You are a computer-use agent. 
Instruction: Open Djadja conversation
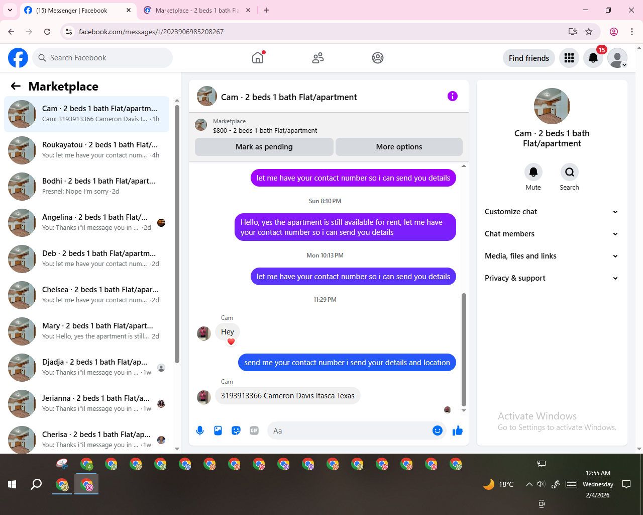click(x=87, y=368)
